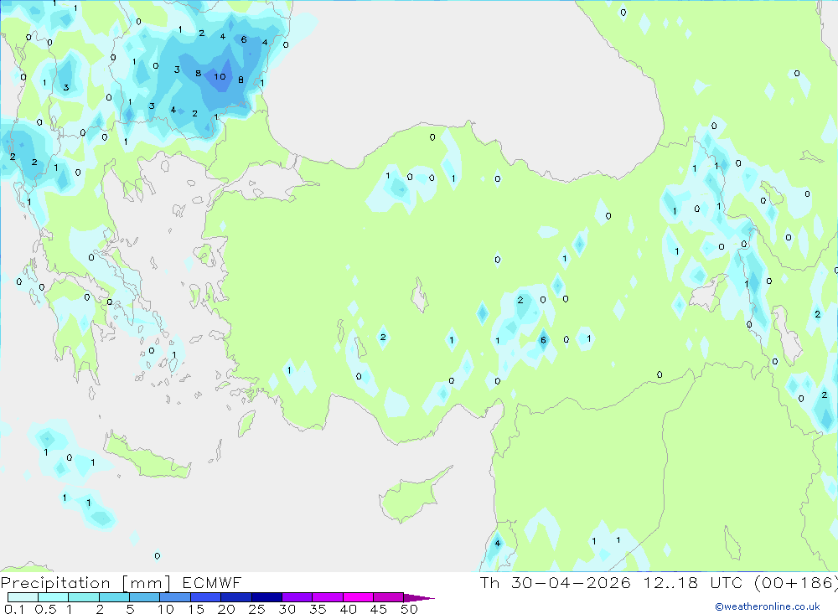Select the 35–40 mm legend color swatch
The image size is (838, 614).
328,597
